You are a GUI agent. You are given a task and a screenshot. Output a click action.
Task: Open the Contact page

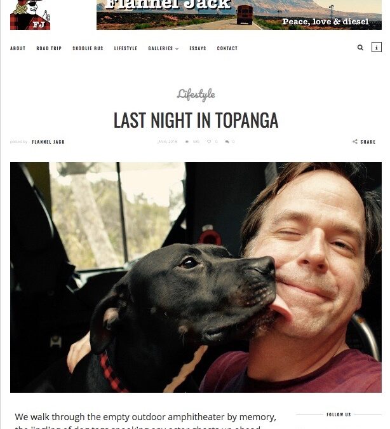[x=227, y=48]
